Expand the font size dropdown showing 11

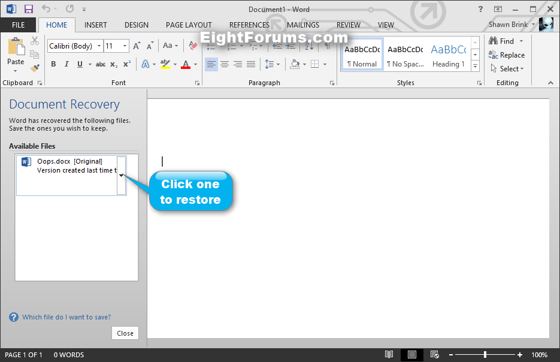click(x=125, y=46)
